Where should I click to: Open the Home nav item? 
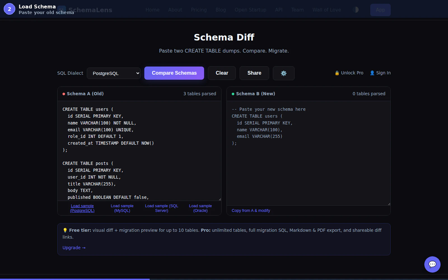[x=152, y=10]
